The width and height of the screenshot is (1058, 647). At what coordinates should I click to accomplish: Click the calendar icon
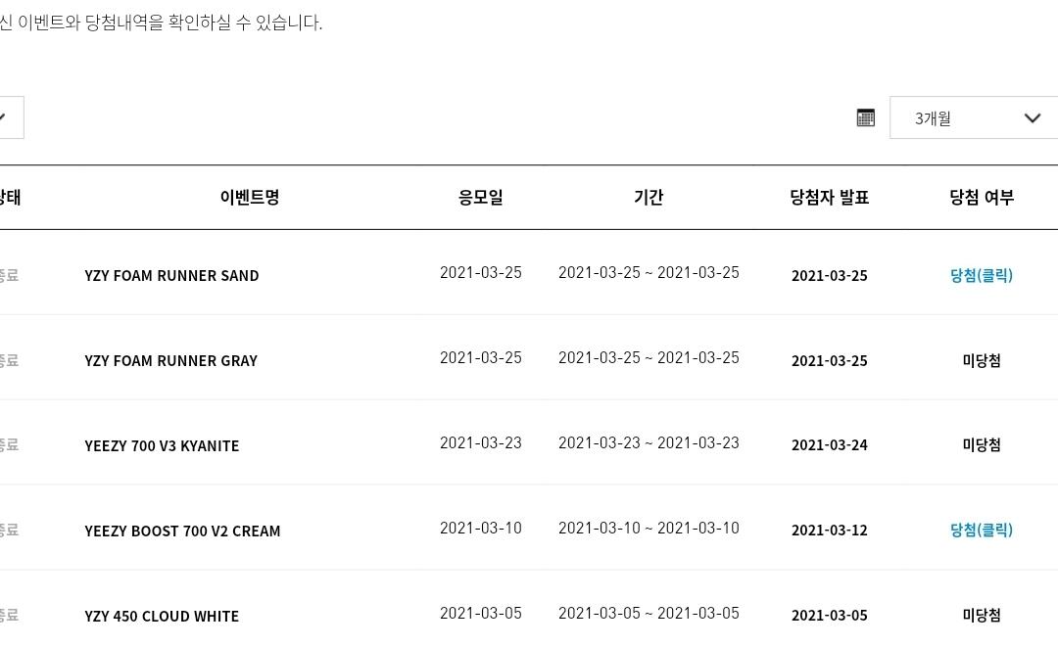pyautogui.click(x=865, y=117)
